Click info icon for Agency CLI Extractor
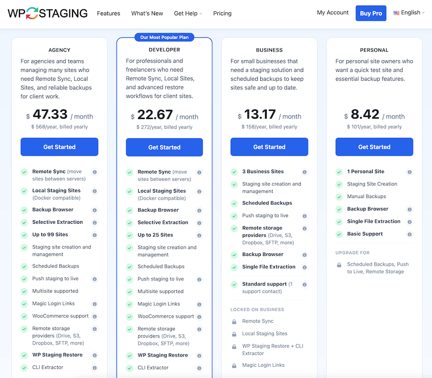The height and width of the screenshot is (378, 432). (x=95, y=368)
